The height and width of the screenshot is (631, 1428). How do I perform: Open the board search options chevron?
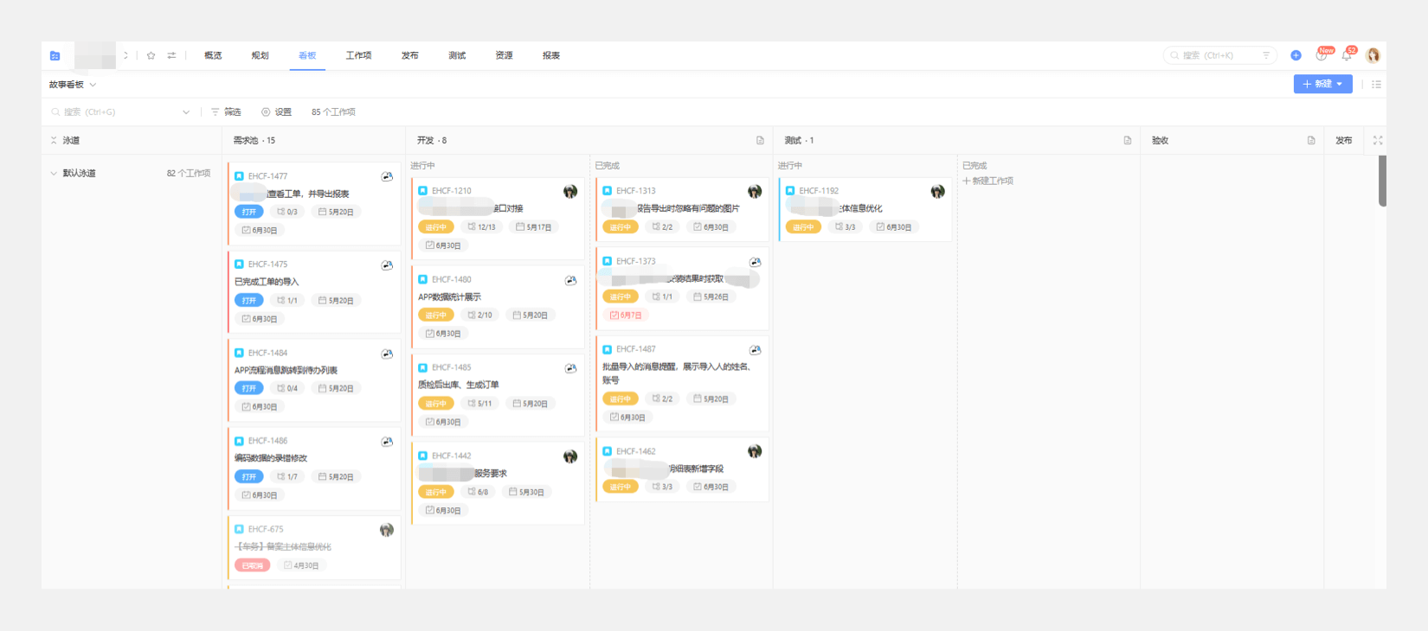coord(186,112)
